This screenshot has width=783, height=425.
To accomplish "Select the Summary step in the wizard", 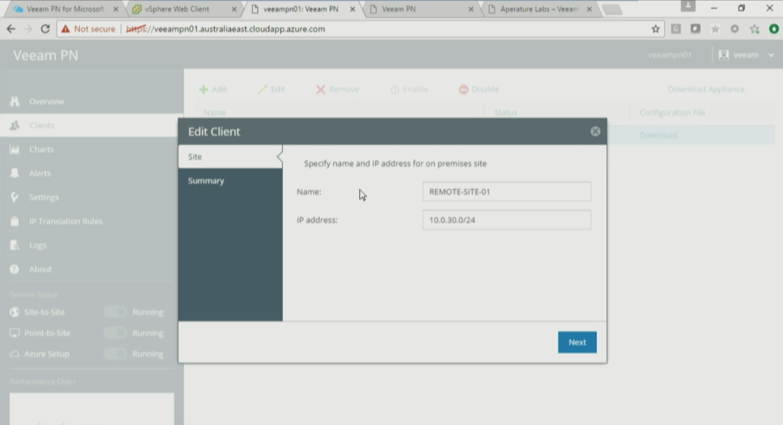I will 230,181.
